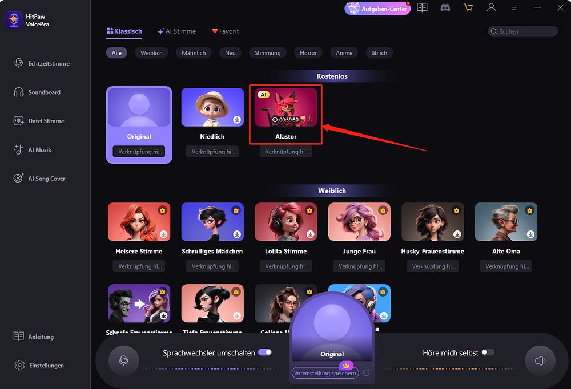
Task: Click the speaker button in bottom bar
Action: [540, 360]
